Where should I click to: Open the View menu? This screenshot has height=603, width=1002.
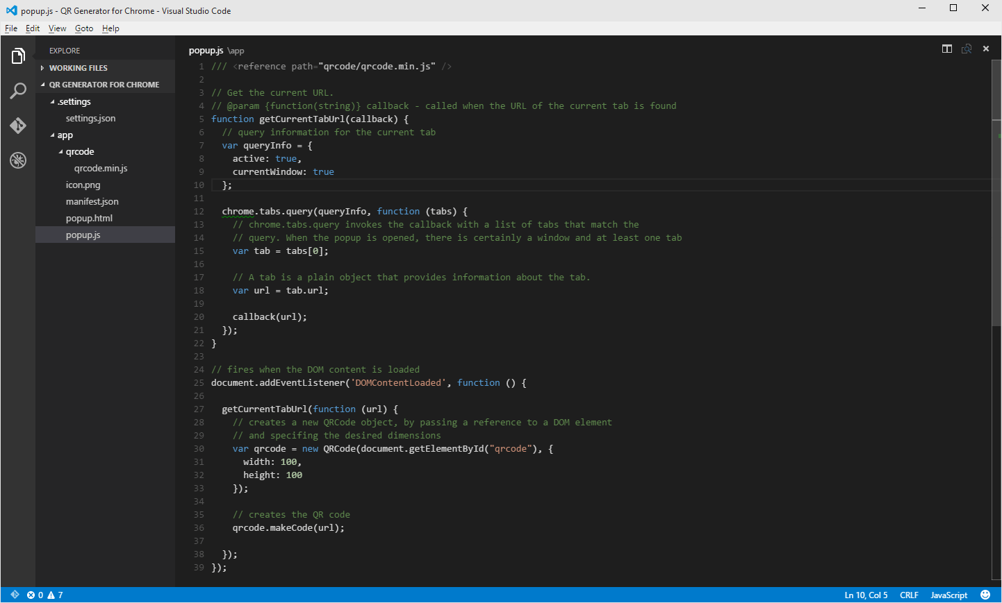point(57,28)
